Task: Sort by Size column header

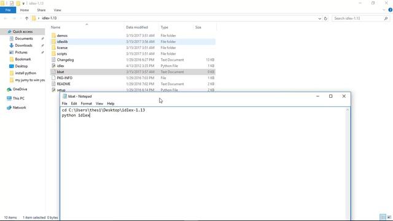Action: point(198,27)
